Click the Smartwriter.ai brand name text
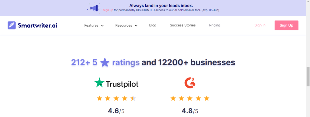 pyautogui.click(x=37, y=25)
